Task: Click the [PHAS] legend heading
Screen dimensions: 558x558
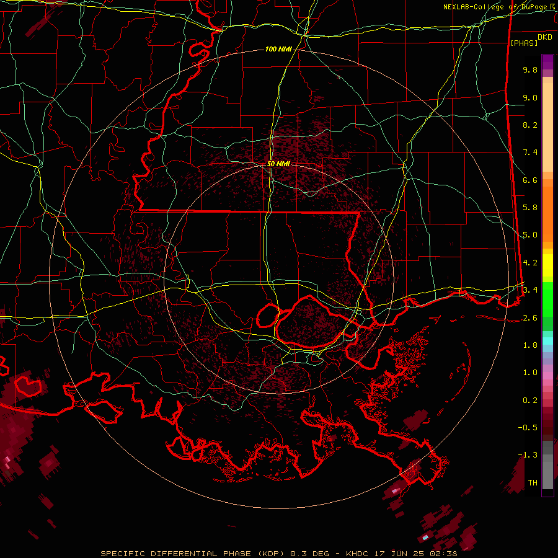Action: pyautogui.click(x=524, y=43)
